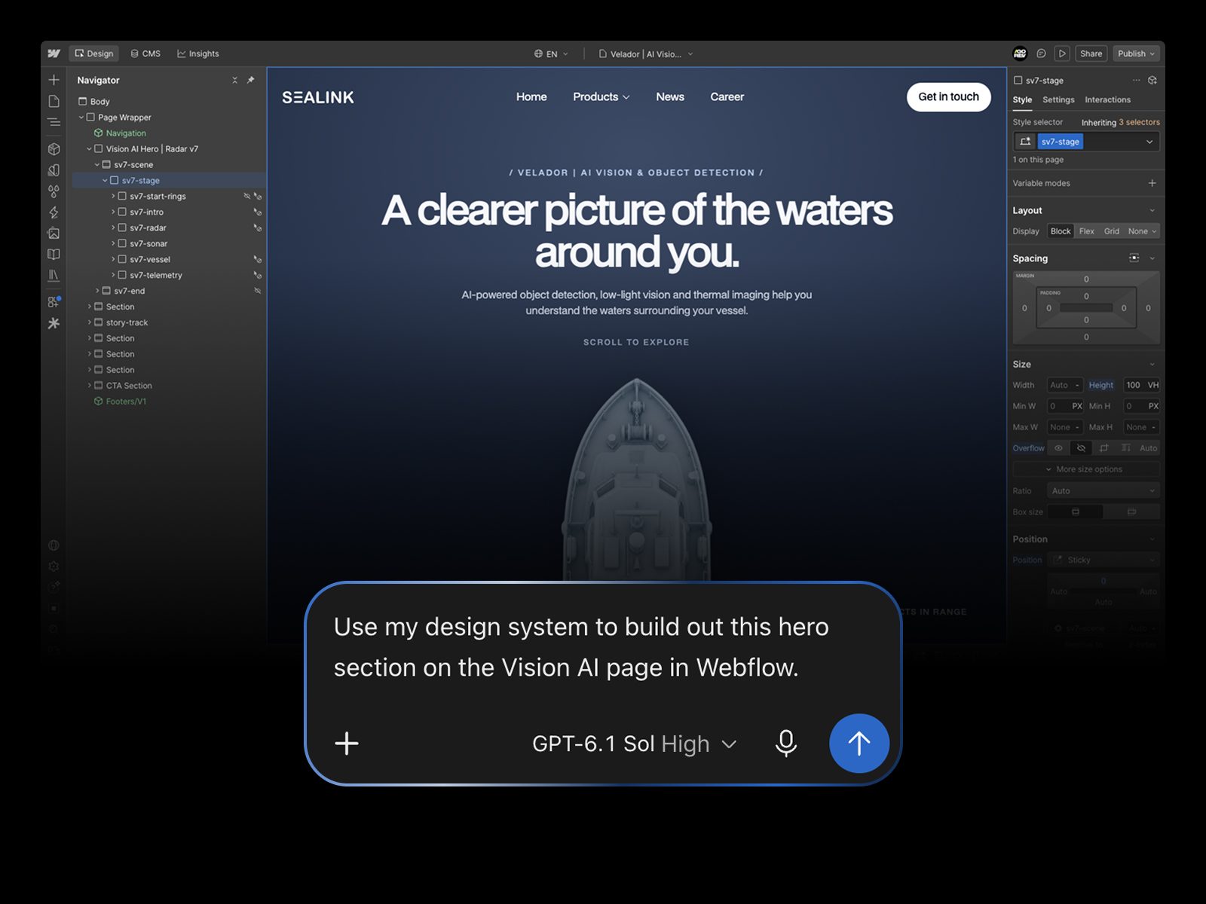Toggle the hidden eye icon on sv7-end row
1206x904 pixels.
tap(257, 291)
